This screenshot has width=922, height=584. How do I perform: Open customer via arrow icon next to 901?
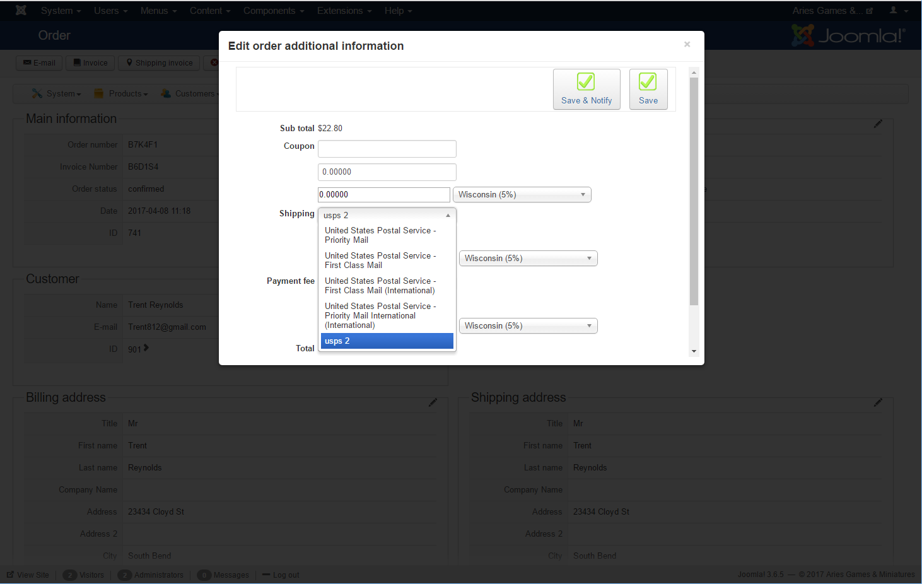(x=146, y=347)
